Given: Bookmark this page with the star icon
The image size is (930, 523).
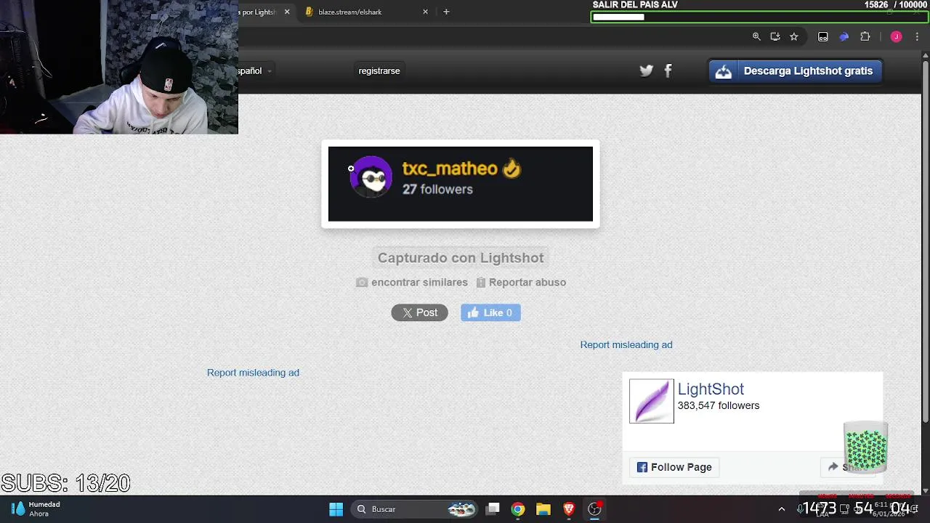Looking at the screenshot, I should click(x=794, y=36).
